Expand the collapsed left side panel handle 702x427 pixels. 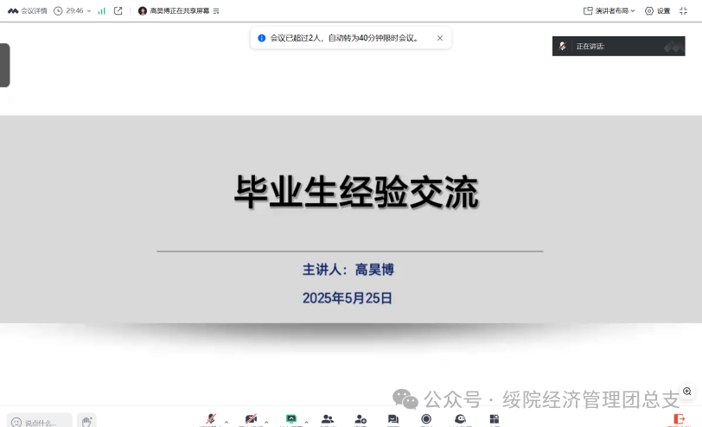pos(4,65)
